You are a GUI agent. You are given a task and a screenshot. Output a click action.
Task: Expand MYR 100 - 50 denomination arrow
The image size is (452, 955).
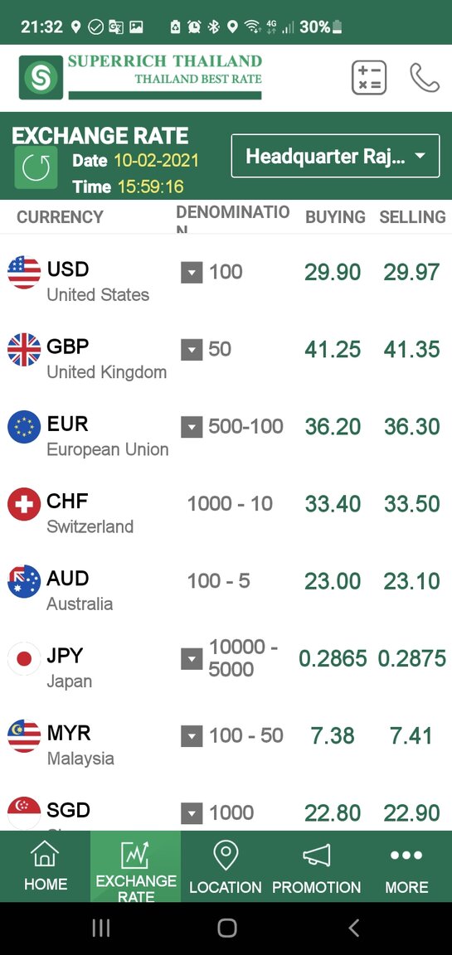192,736
